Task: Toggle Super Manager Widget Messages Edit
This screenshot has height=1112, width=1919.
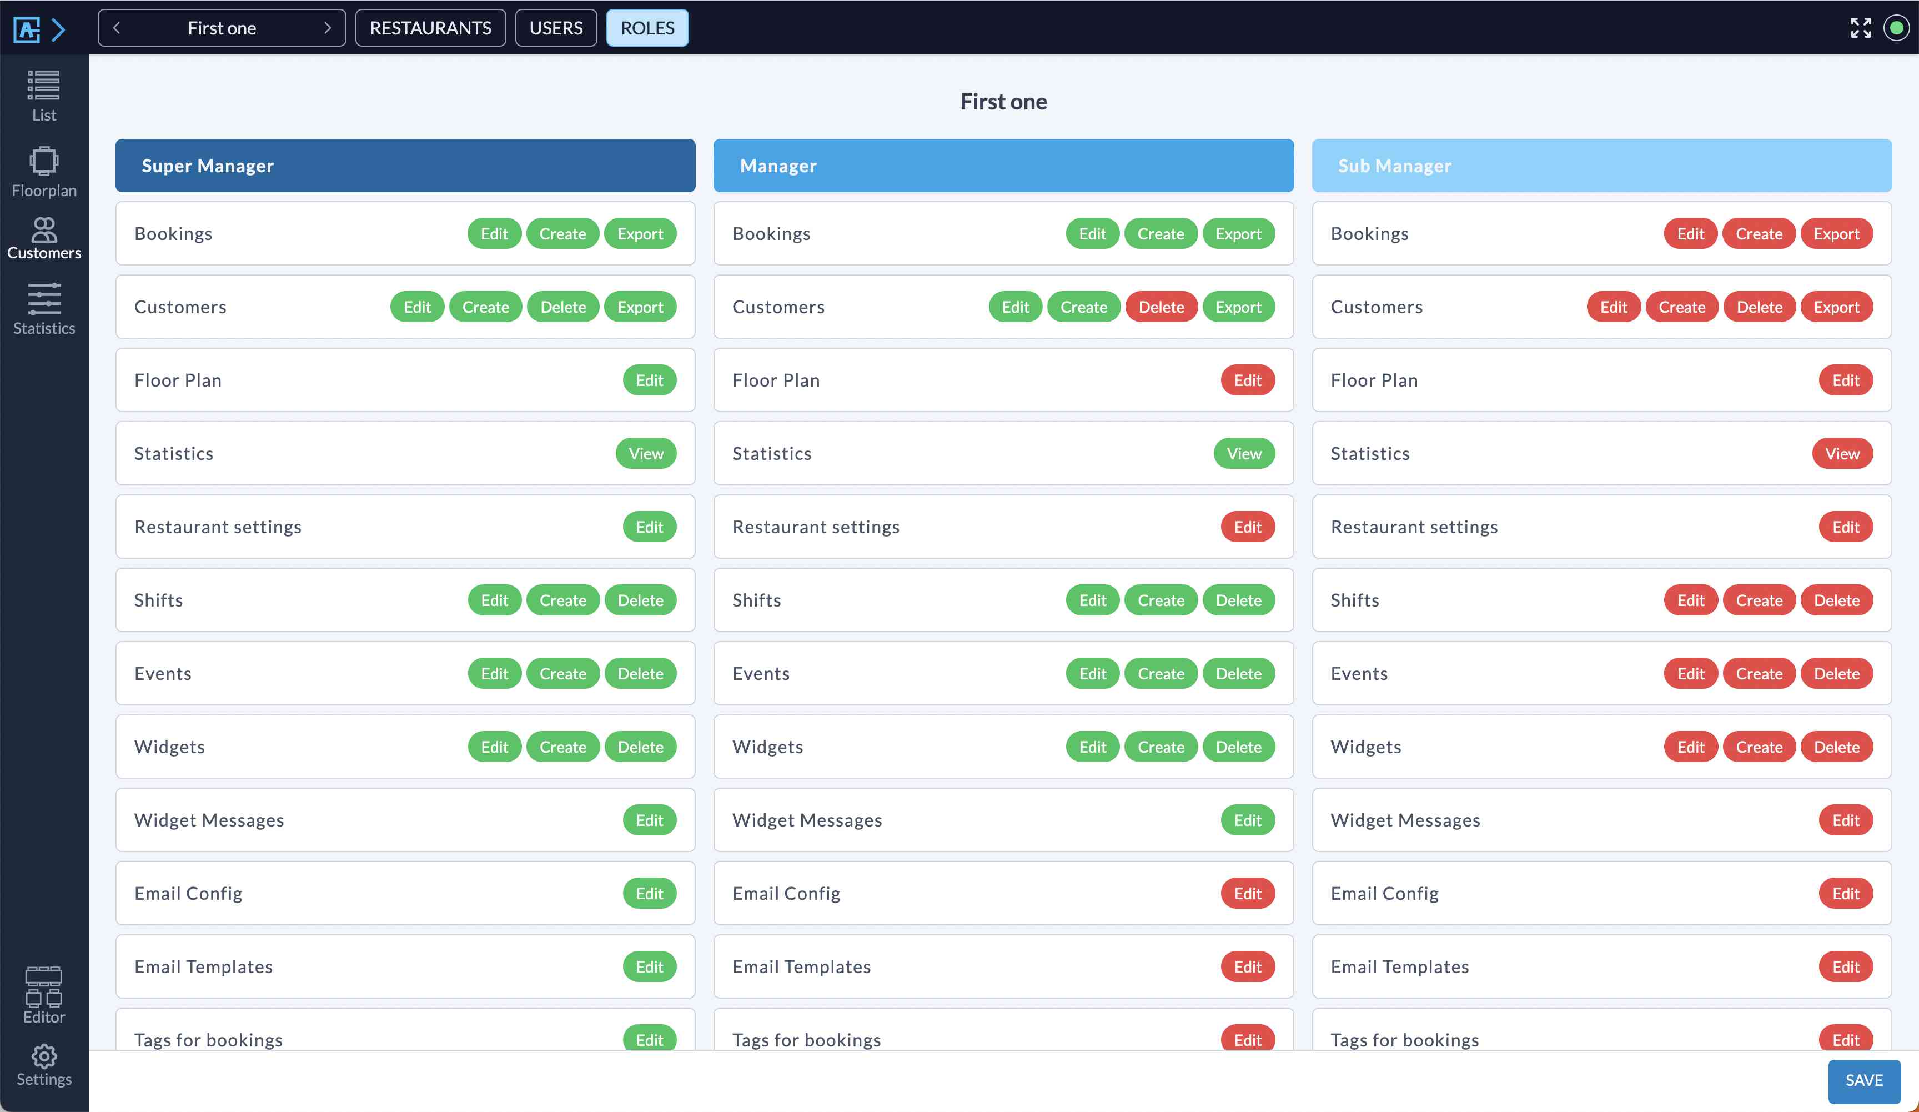Action: tap(650, 819)
